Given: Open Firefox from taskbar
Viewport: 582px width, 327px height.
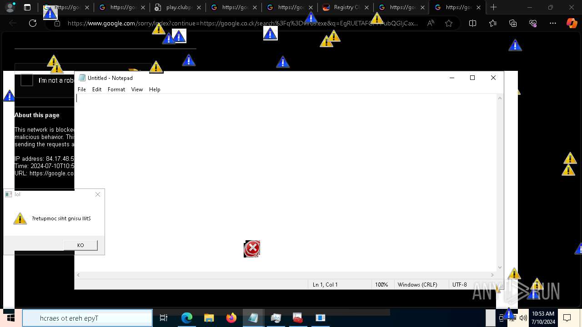Looking at the screenshot, I should click(x=231, y=318).
